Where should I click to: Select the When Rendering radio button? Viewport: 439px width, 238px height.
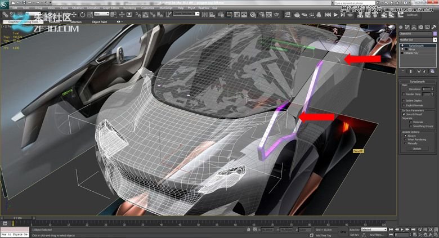(405, 140)
